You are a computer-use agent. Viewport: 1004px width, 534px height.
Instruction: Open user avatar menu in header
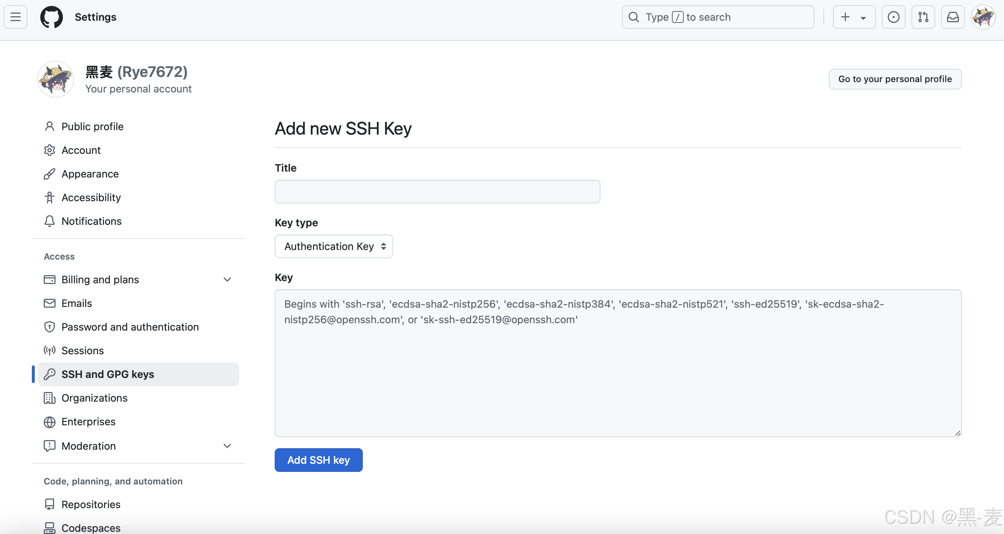983,17
